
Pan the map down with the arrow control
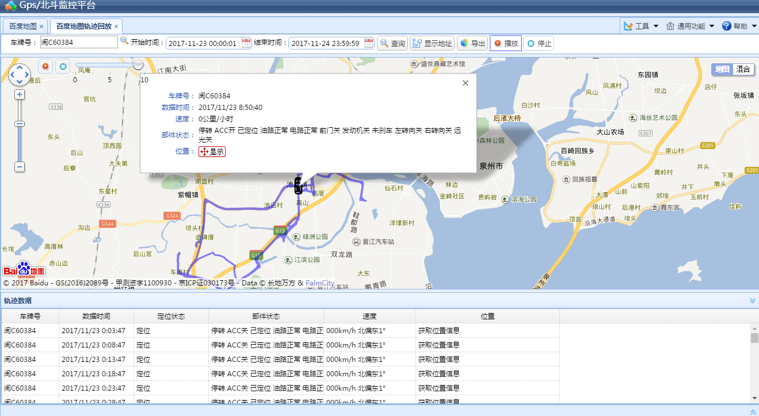[x=20, y=82]
